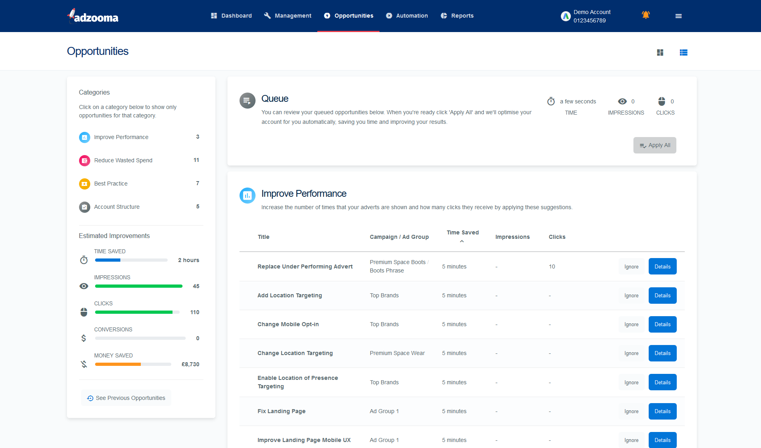Open the hamburger menu icon
Viewport: 761px width, 448px height.
tap(678, 16)
